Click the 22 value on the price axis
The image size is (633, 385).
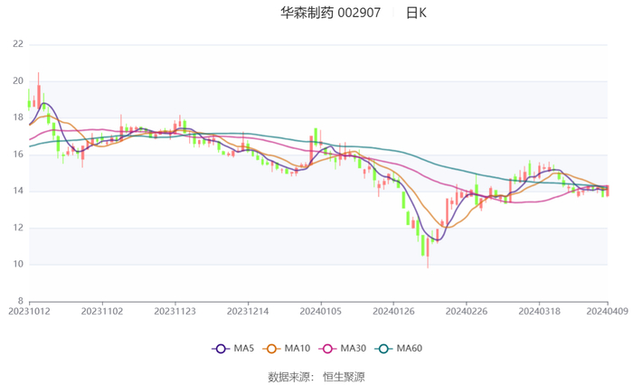coord(18,44)
